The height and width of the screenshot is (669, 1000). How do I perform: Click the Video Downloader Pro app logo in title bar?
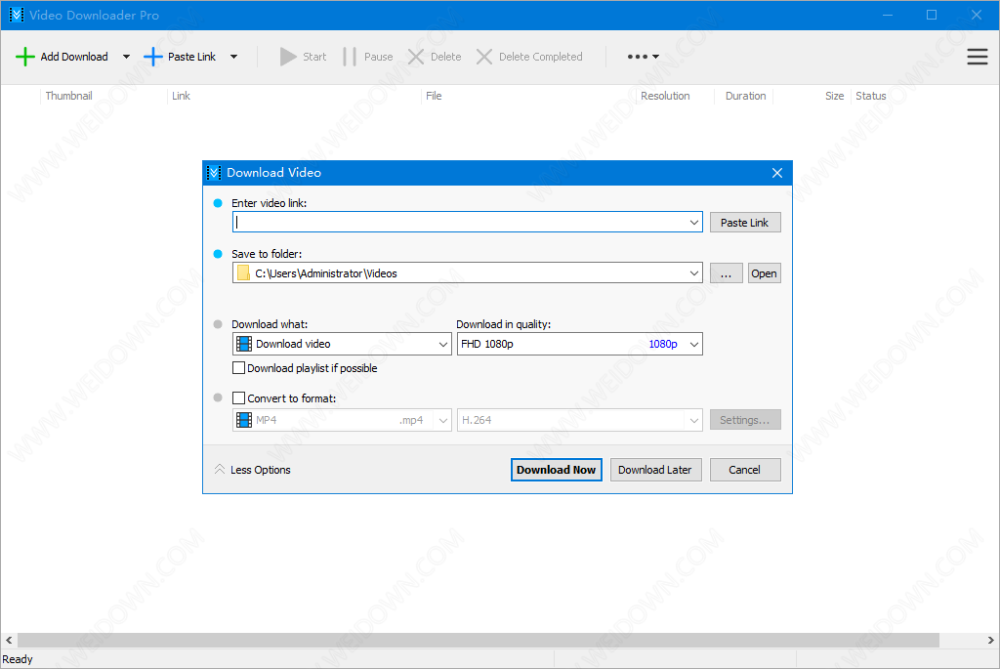click(x=16, y=15)
